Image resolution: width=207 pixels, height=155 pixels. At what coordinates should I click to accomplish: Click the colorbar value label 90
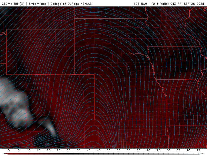pos(188,150)
